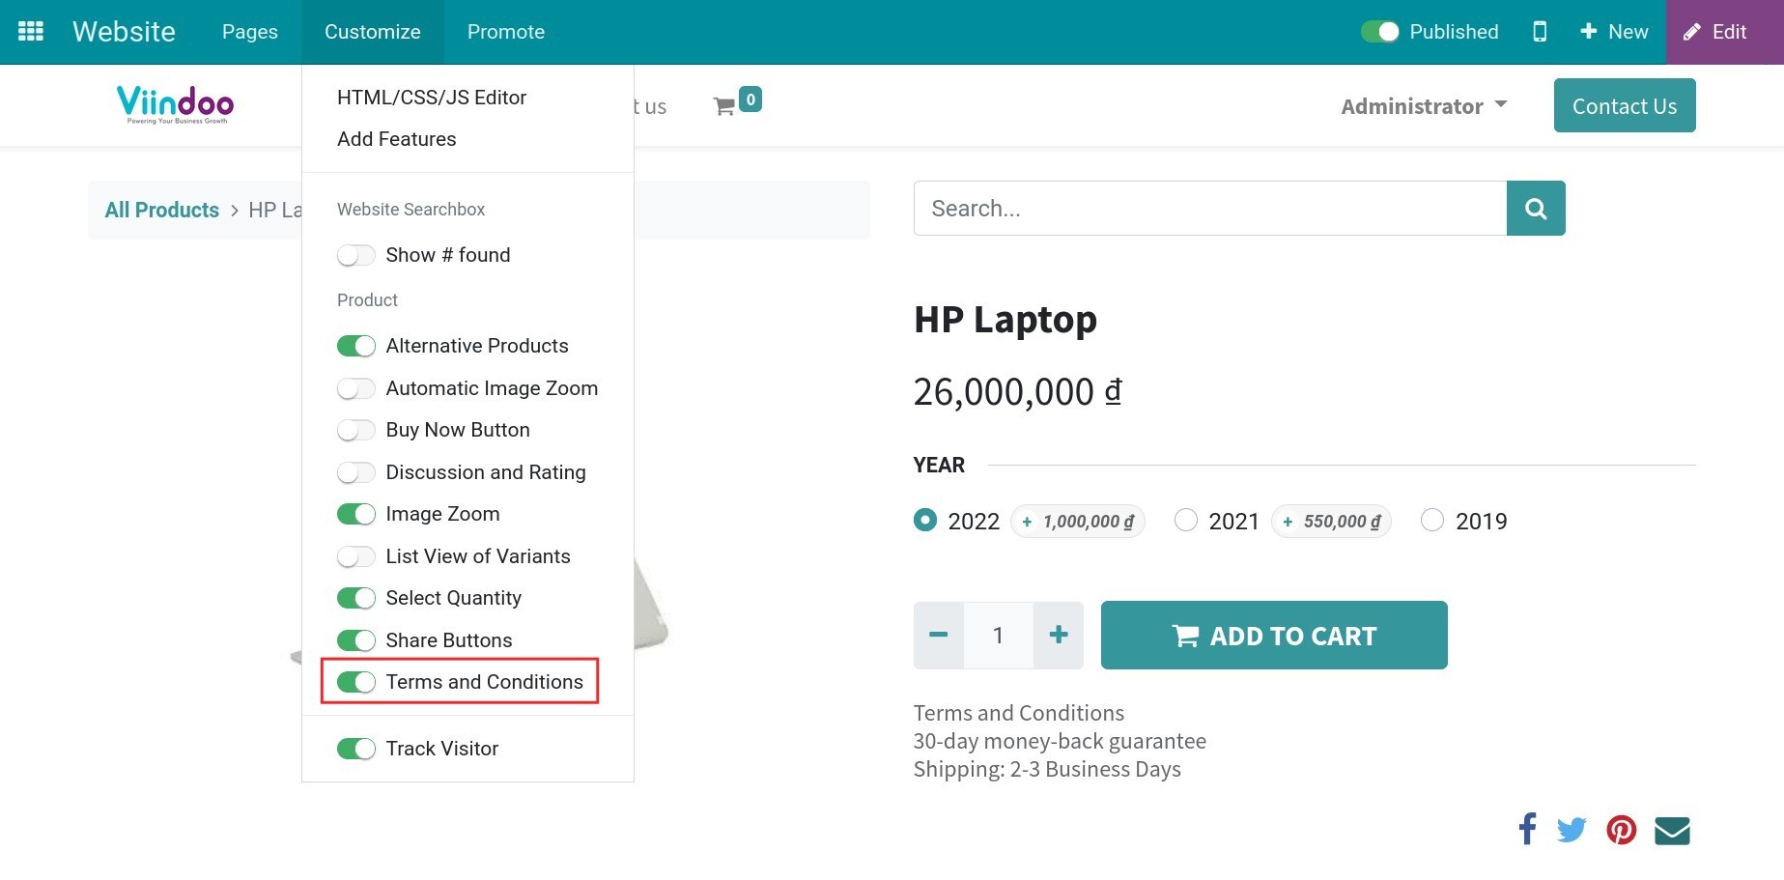Expand the Administrator user dropdown

[x=1423, y=106]
